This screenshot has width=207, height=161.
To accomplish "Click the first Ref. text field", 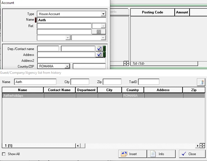I will 64,26.
